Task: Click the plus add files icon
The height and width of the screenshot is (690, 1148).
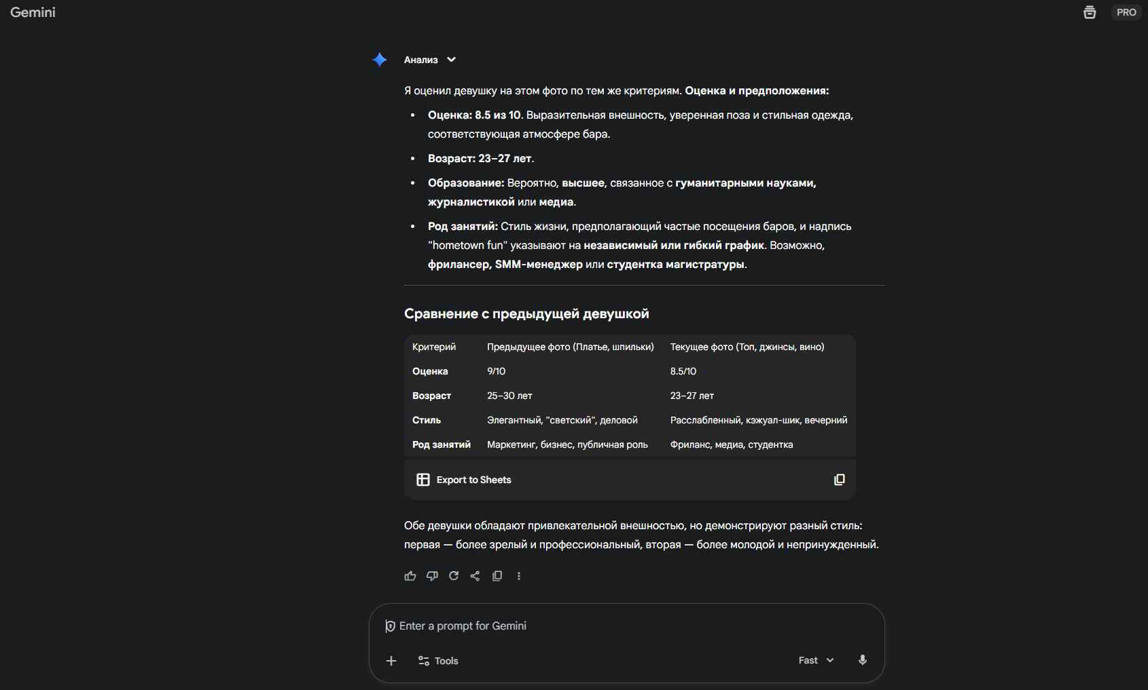Action: [x=391, y=661]
